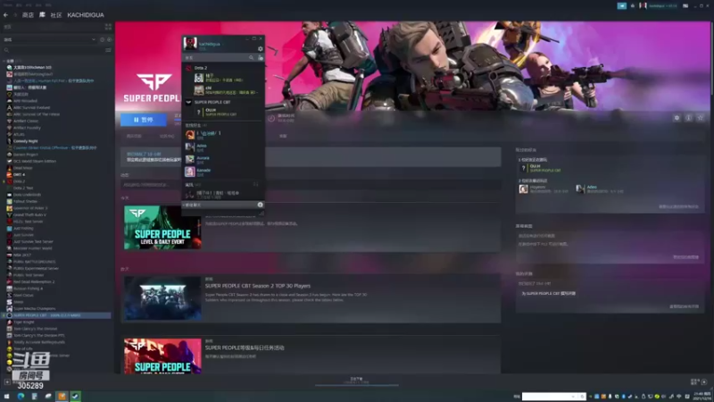Image resolution: width=714 pixels, height=402 pixels.
Task: Collapse the 在线好友 section header
Action: coord(195,125)
